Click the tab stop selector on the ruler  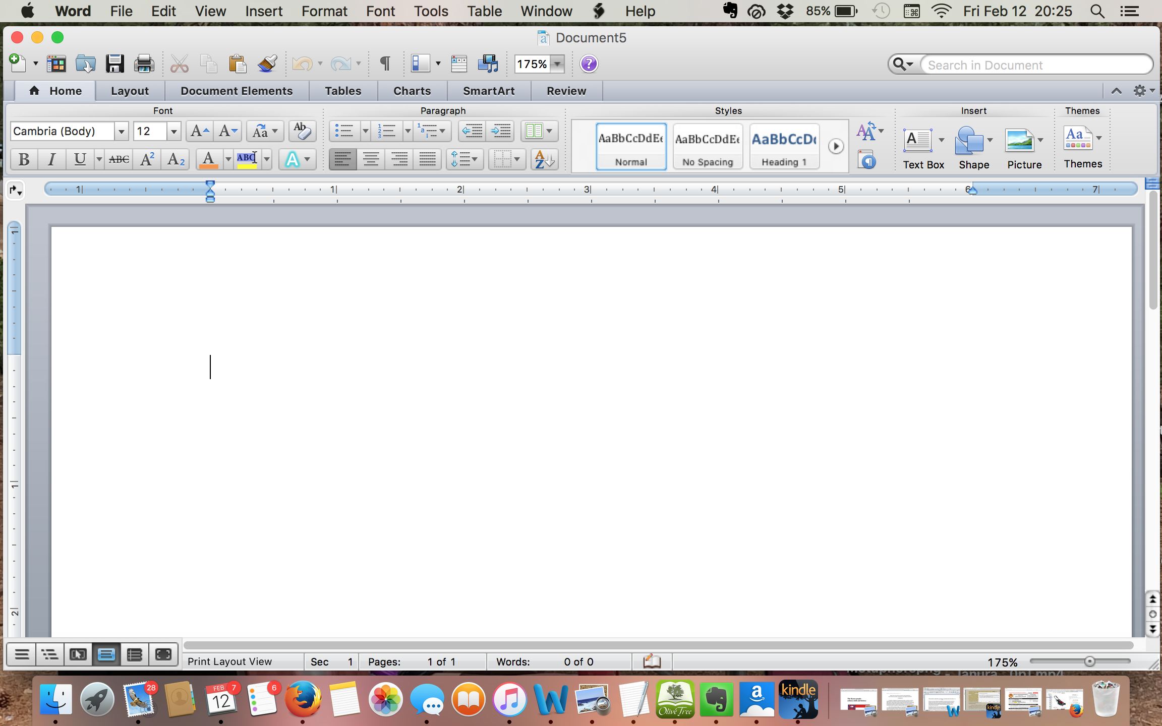(15, 190)
